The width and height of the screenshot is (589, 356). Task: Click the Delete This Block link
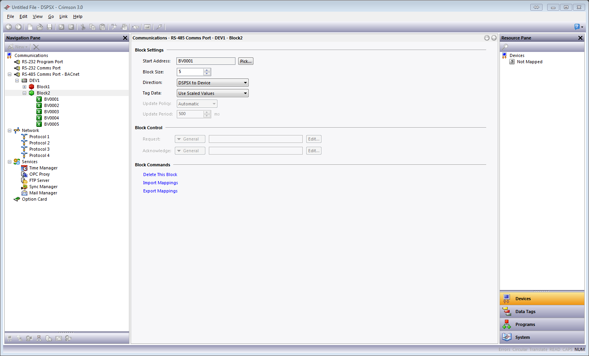pyautogui.click(x=160, y=174)
